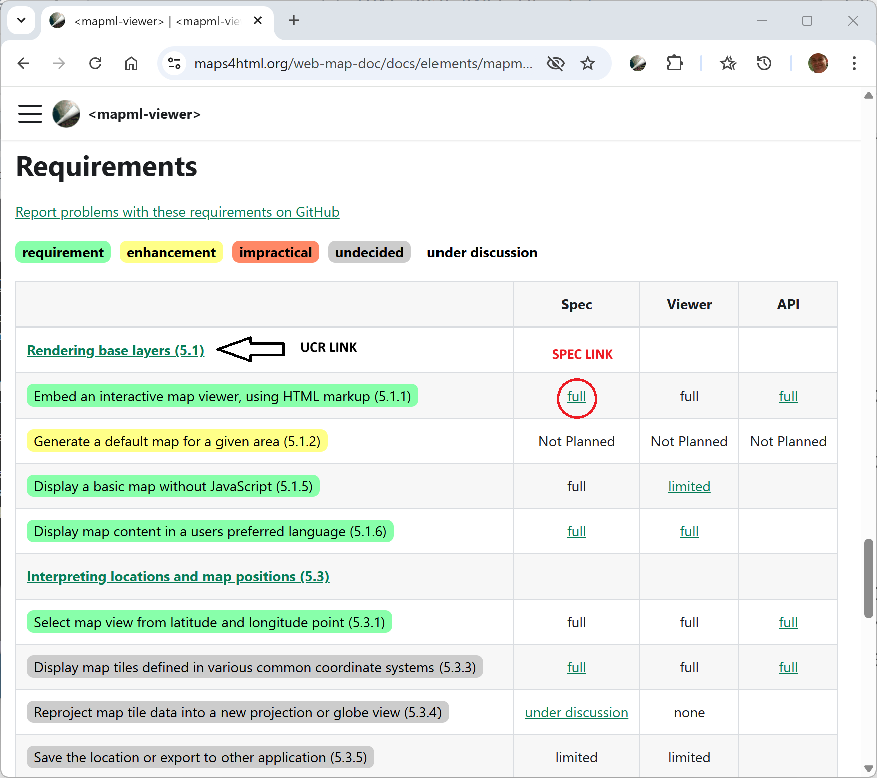Open browsing history with the clock icon
This screenshot has height=778, width=877.
pos(763,63)
